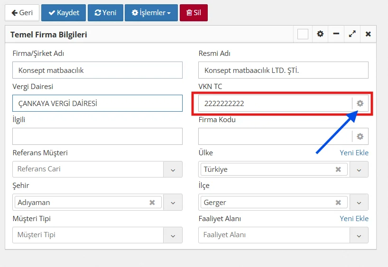The height and width of the screenshot is (267, 388).
Task: Click the VKN TC number field
Action: 275,103
